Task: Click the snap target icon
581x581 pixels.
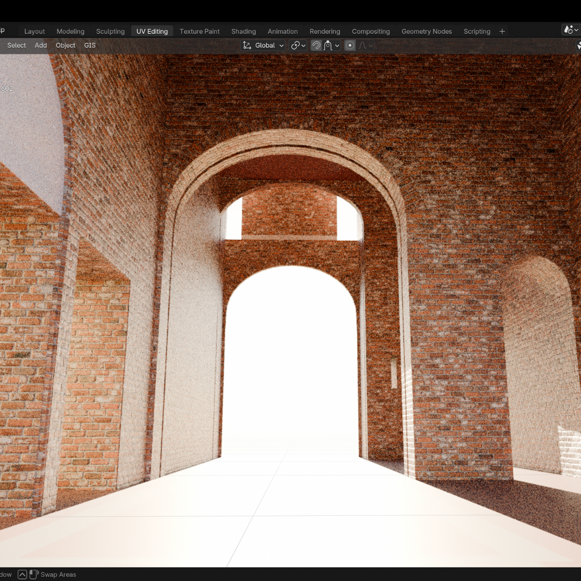Action: (x=328, y=46)
